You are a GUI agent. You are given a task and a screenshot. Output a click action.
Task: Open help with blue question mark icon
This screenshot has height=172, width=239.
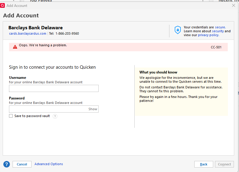[7, 164]
